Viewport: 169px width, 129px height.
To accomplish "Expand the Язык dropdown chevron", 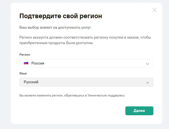I will (148, 82).
